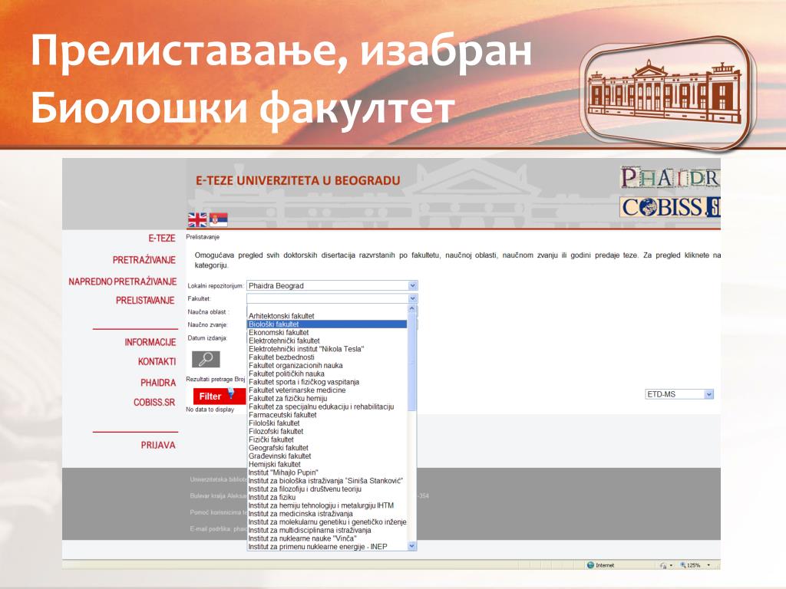Choose Fakultet za fizičku hemiju
This screenshot has width=786, height=589.
point(327,398)
